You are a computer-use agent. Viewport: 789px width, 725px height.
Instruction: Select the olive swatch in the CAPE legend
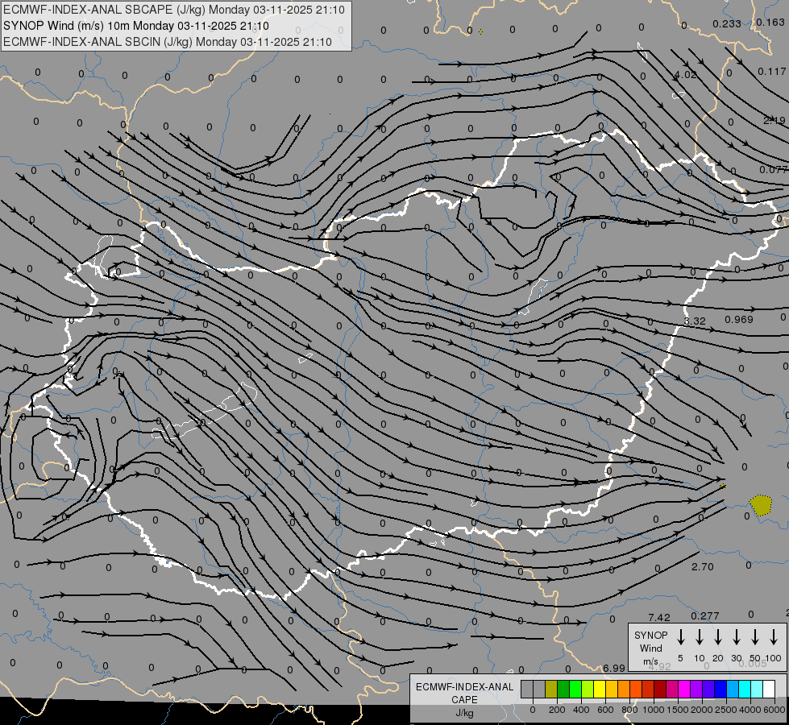[551, 689]
